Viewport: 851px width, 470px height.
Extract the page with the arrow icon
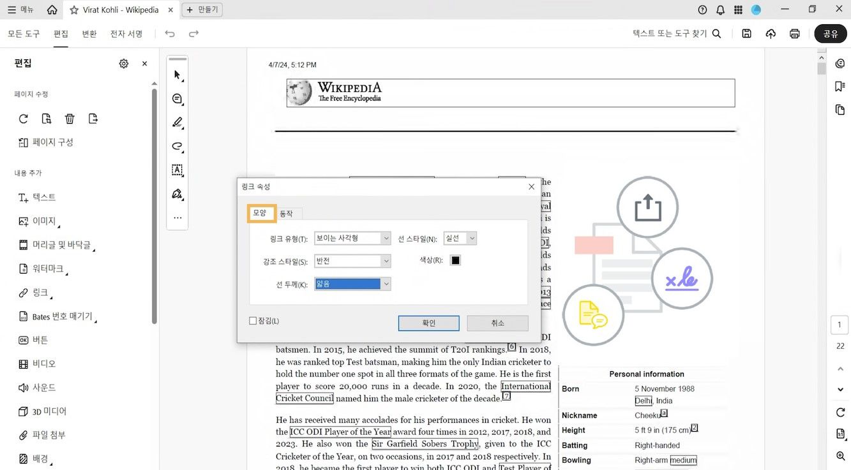pos(93,119)
